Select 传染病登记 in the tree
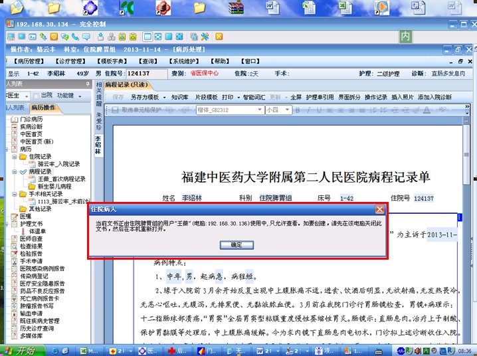Viewport: 477px width, 356px height. coord(34,276)
